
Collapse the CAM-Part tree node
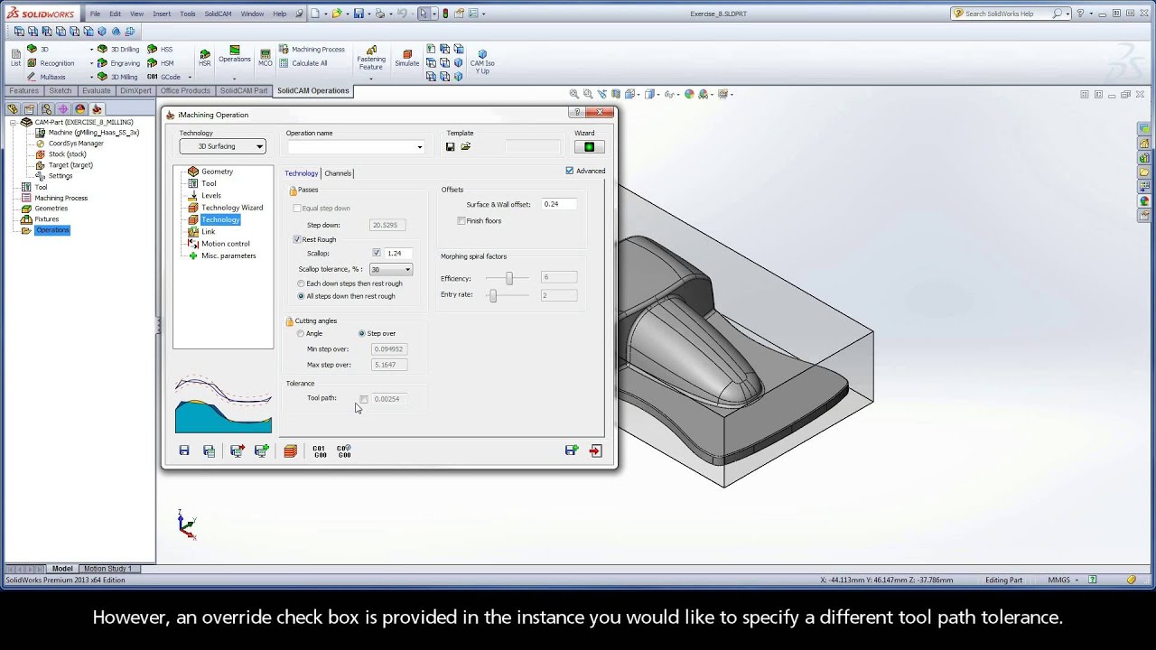pyautogui.click(x=13, y=122)
